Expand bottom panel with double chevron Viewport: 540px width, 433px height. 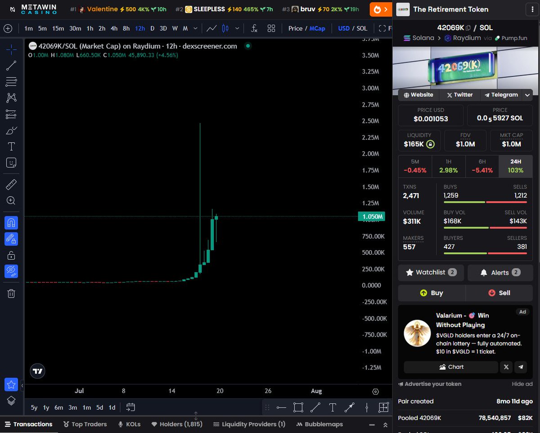[385, 424]
